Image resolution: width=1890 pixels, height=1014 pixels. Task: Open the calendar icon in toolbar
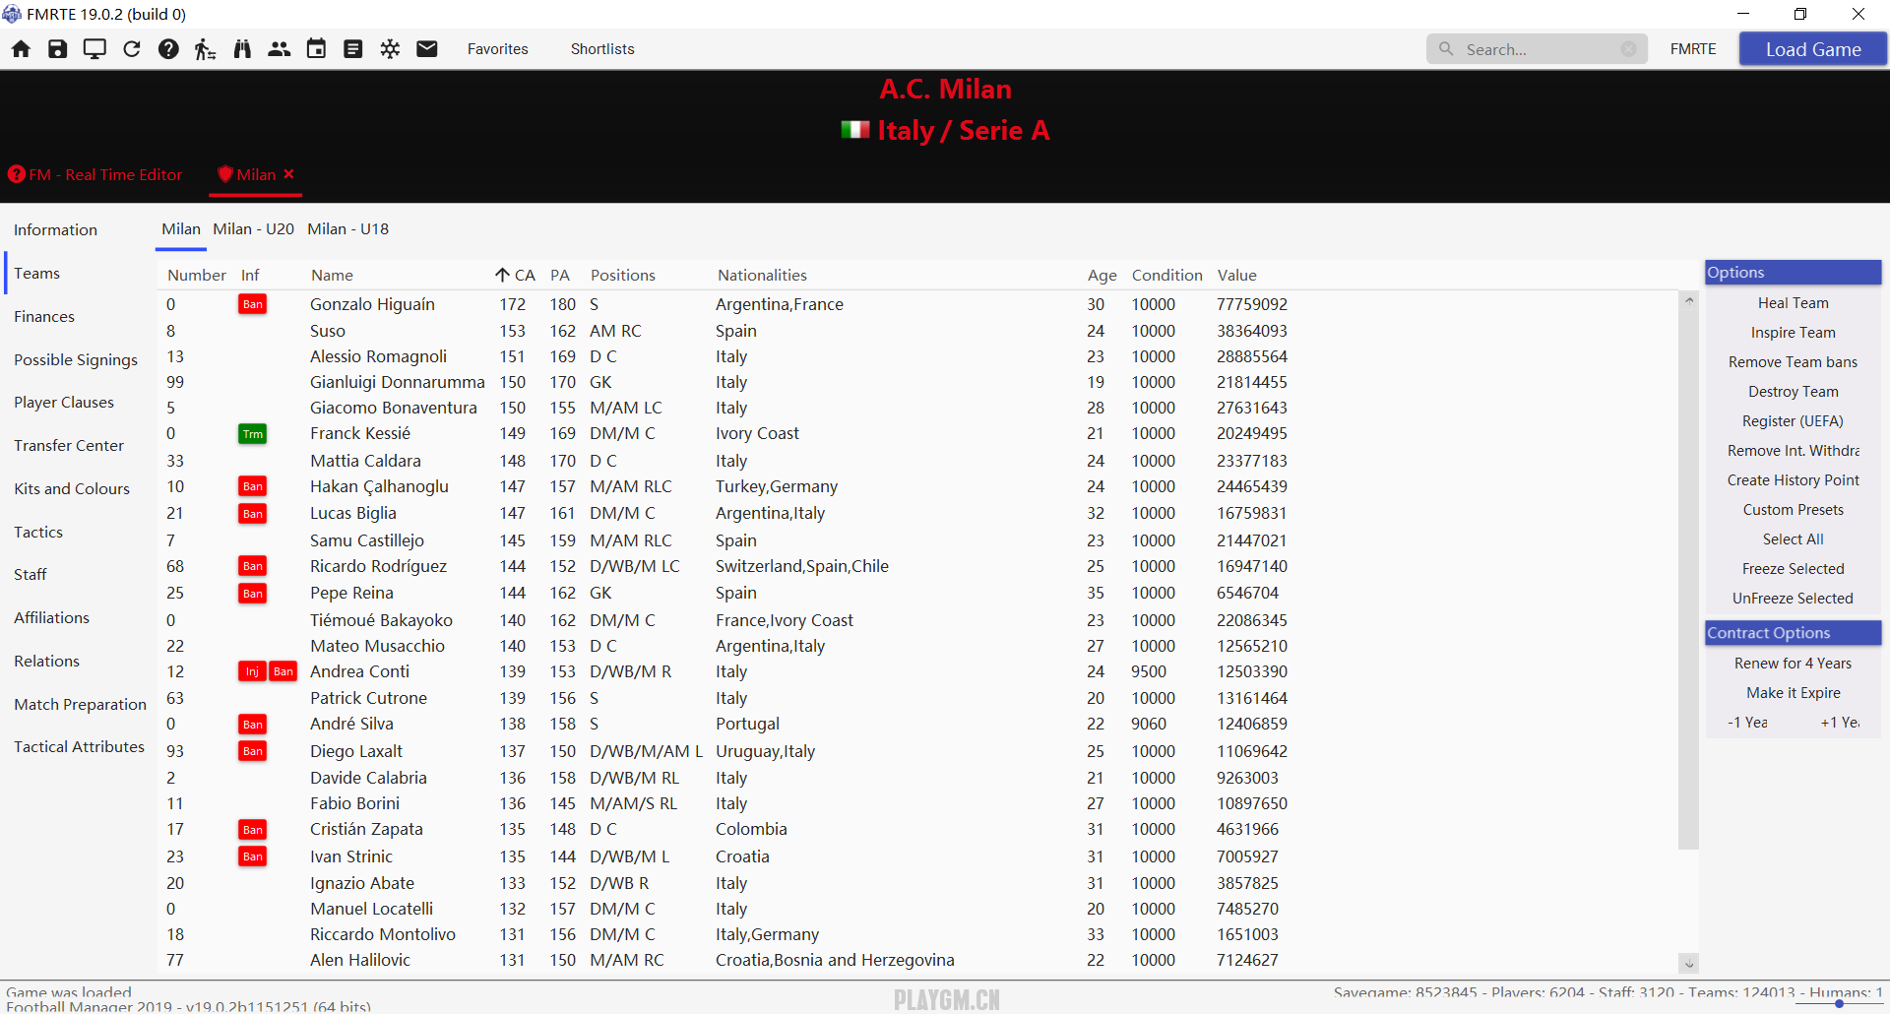click(x=316, y=49)
